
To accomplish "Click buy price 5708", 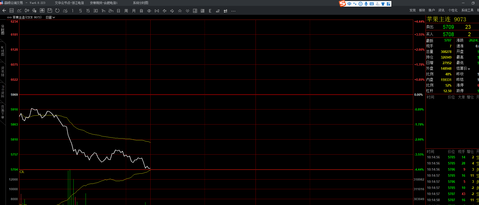I will (x=448, y=34).
